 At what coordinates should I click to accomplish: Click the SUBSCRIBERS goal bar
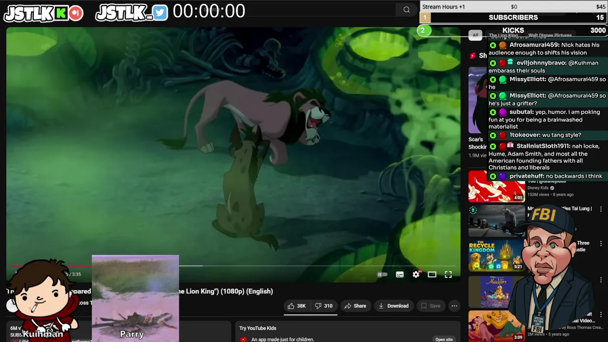(513, 18)
